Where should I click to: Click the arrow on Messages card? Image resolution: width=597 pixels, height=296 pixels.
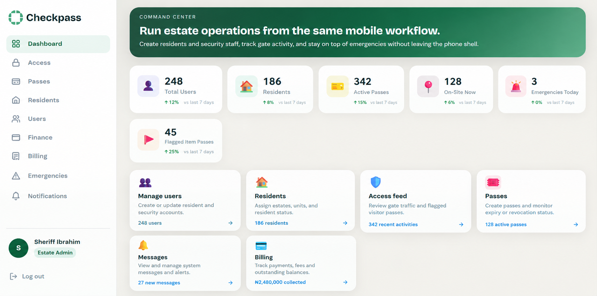[x=230, y=283]
